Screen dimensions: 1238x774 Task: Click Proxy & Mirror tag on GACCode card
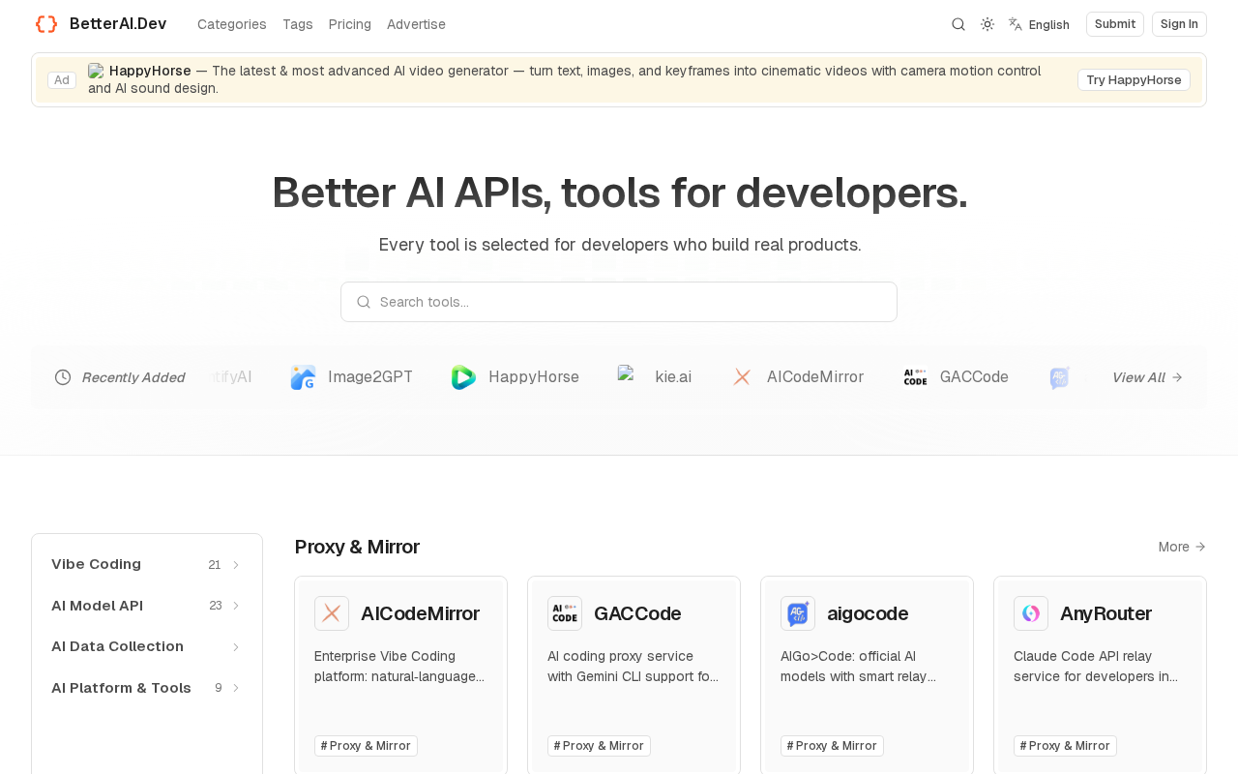[x=599, y=746]
